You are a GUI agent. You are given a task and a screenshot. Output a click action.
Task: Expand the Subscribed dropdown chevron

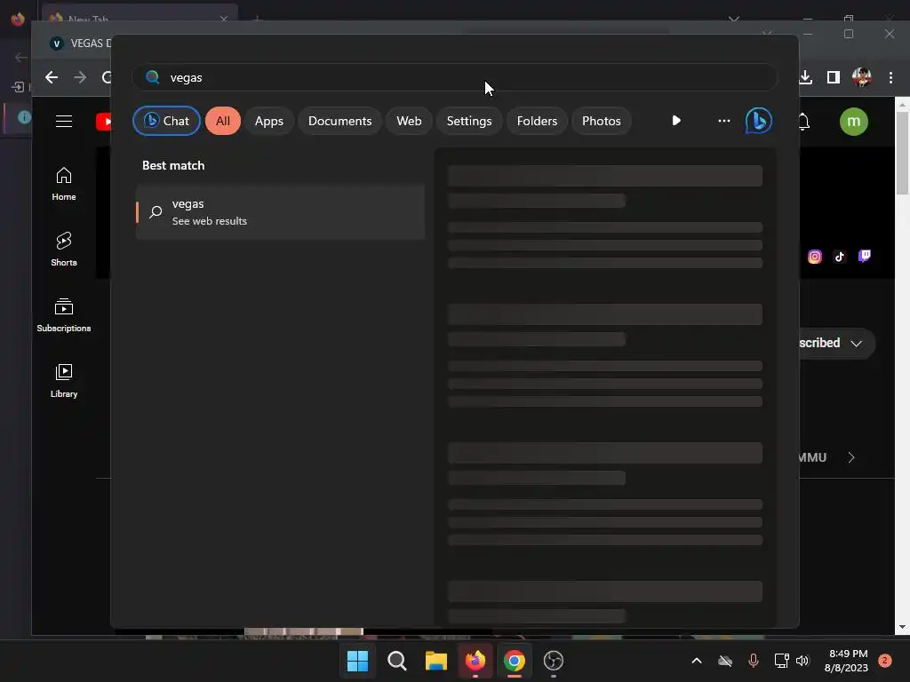(856, 344)
